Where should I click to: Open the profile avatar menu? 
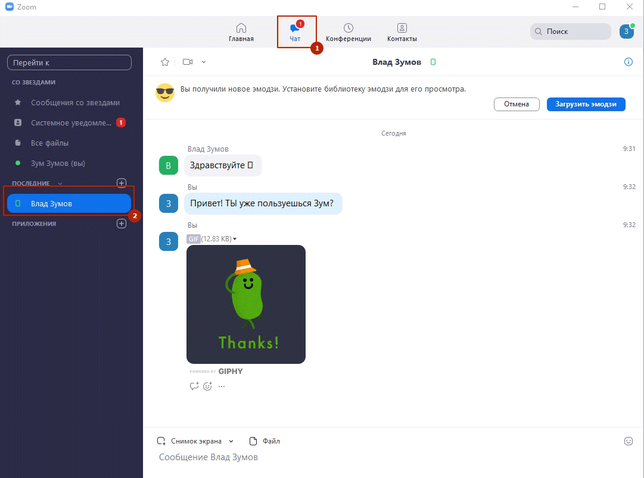[626, 31]
